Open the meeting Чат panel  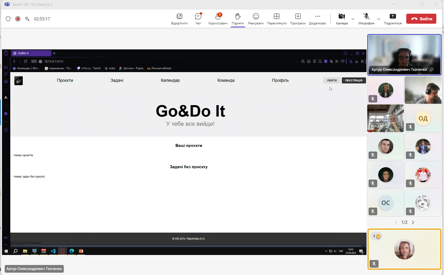[x=198, y=19]
